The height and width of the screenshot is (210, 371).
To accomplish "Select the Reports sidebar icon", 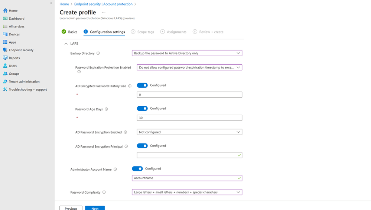I will (5, 58).
